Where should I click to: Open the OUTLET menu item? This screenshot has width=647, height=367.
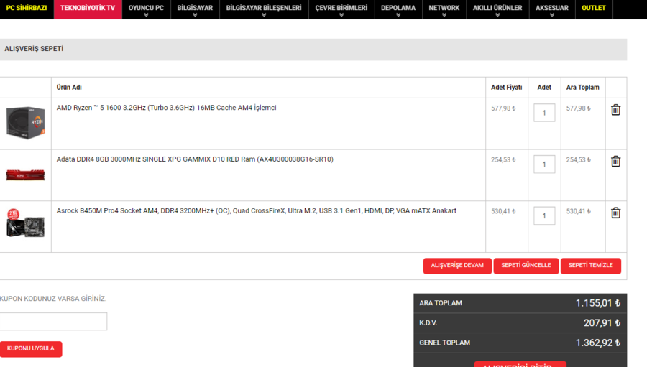pos(593,8)
